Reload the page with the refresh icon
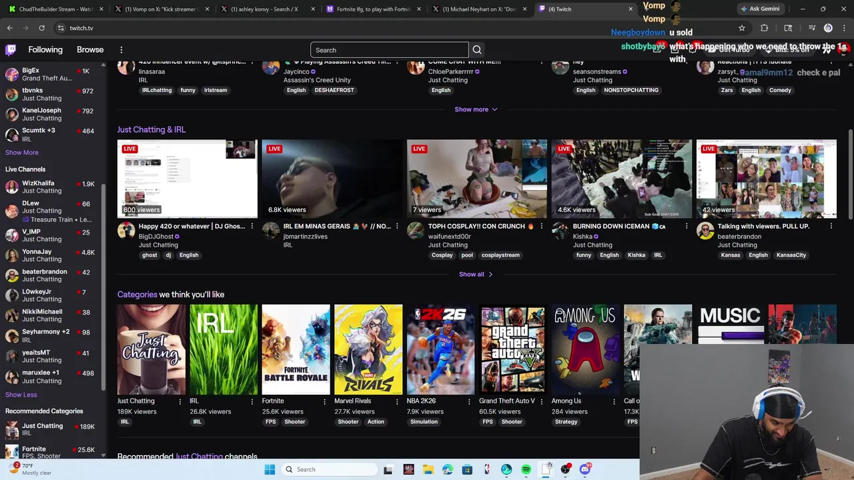Screen dimensions: 854x480 tap(41, 28)
